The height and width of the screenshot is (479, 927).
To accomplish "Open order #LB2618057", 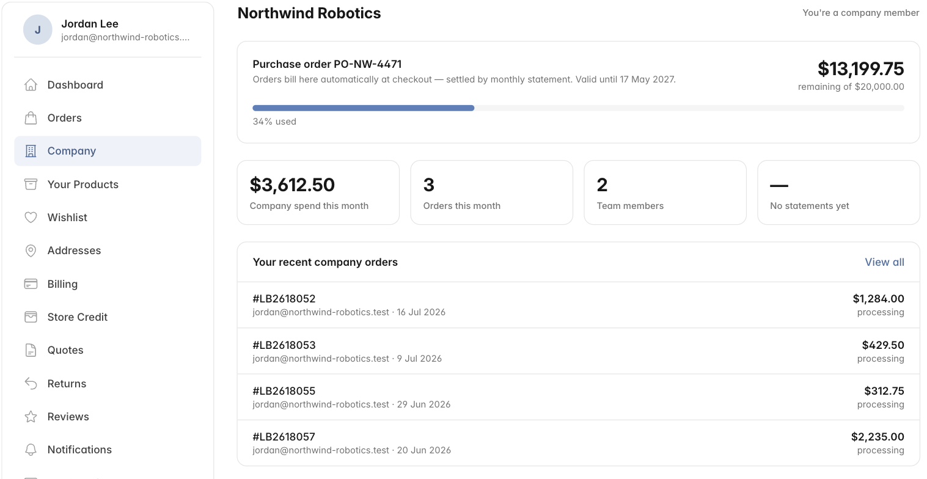I will [x=578, y=443].
